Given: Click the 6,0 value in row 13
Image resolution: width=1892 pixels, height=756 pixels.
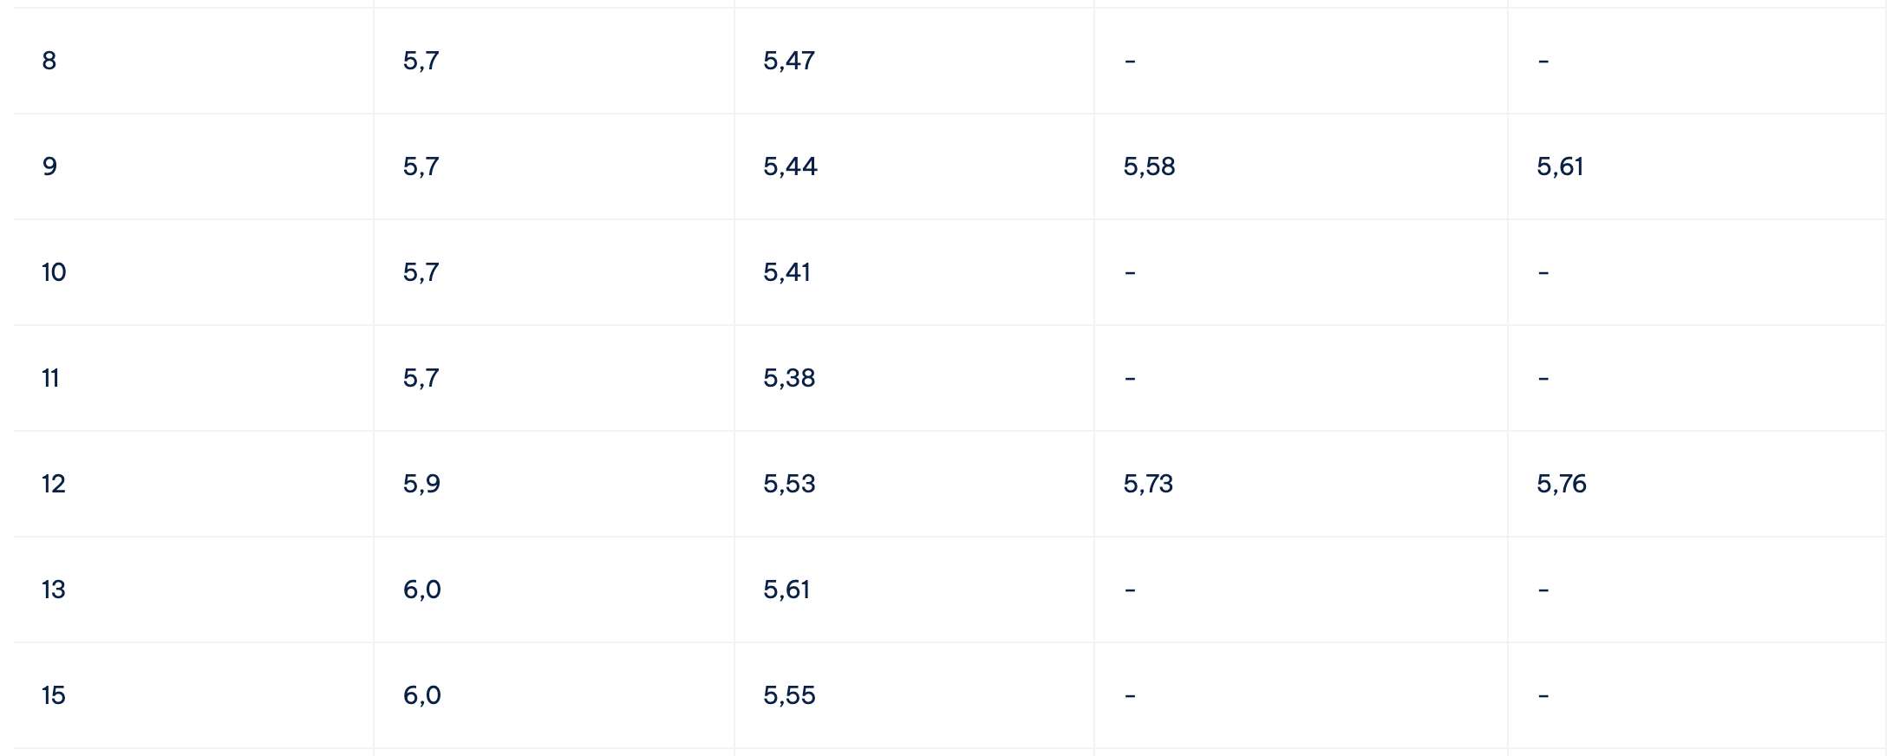Looking at the screenshot, I should pyautogui.click(x=421, y=590).
